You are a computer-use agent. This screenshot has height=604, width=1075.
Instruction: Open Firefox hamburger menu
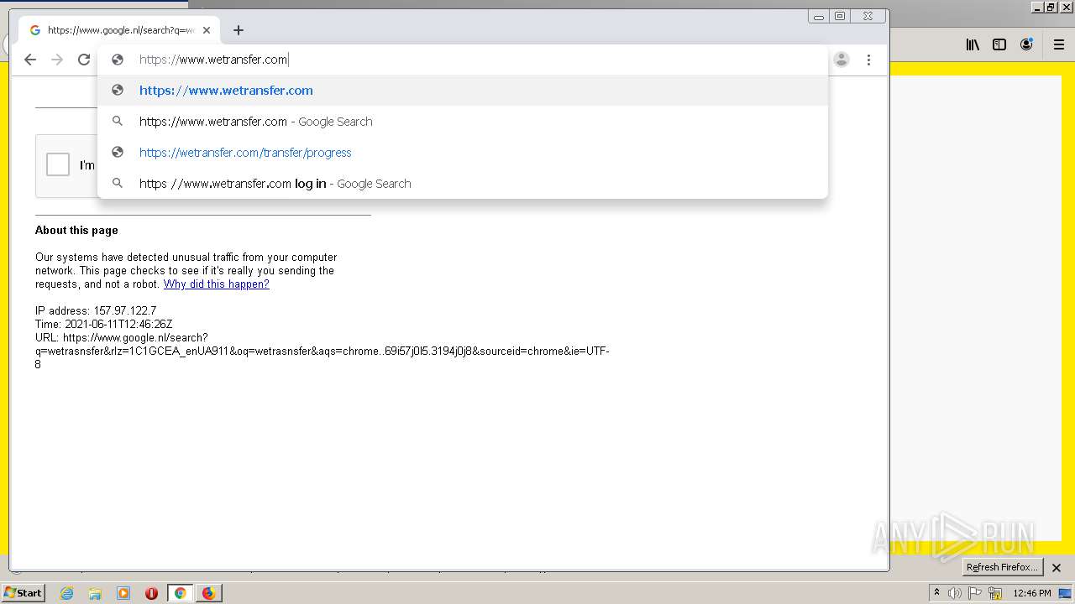coord(1059,45)
